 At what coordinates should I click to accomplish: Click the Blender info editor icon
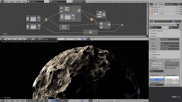3,1
